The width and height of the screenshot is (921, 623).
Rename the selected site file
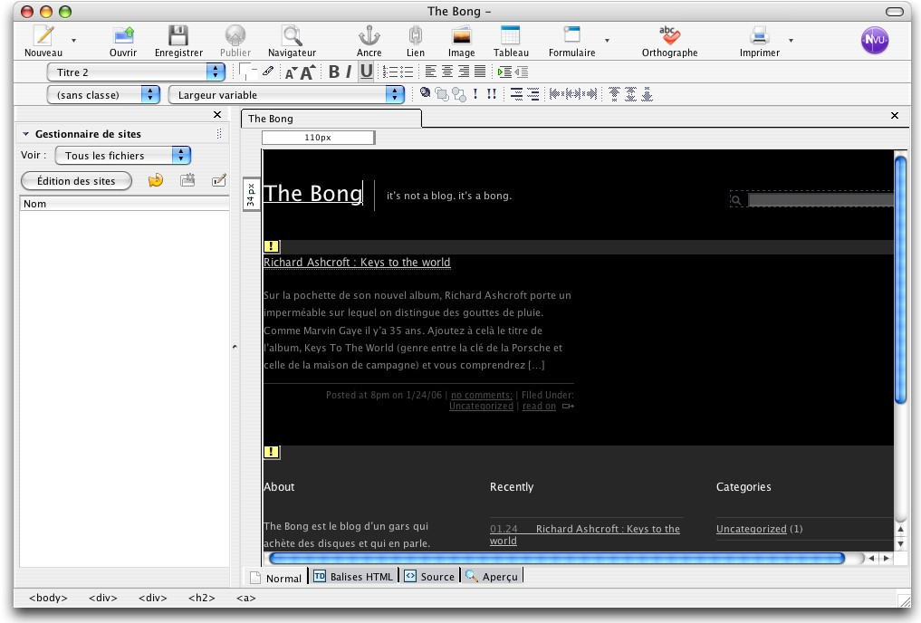coord(219,180)
